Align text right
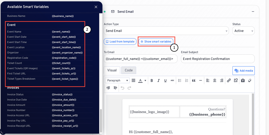This screenshot has height=135, width=269. coord(221,80)
